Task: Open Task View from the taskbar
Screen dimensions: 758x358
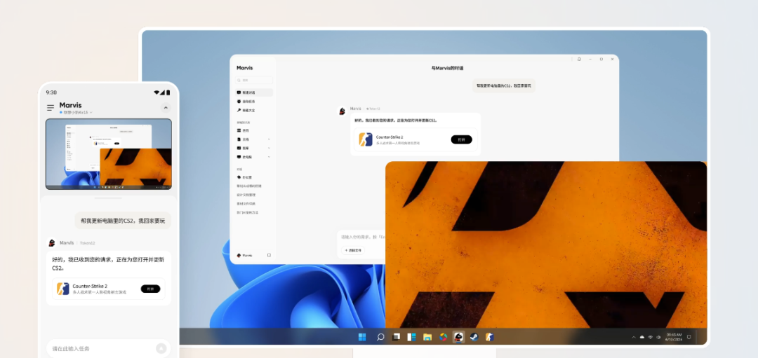Action: click(396, 337)
